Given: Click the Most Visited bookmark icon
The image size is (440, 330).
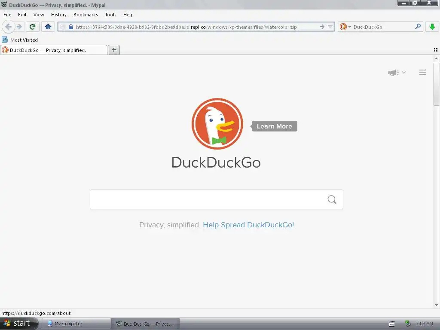Looking at the screenshot, I should 5,40.
